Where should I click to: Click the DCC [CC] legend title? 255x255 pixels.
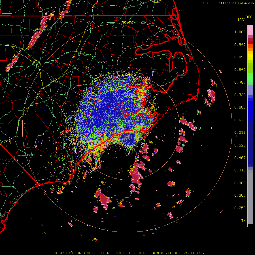tap(245, 18)
